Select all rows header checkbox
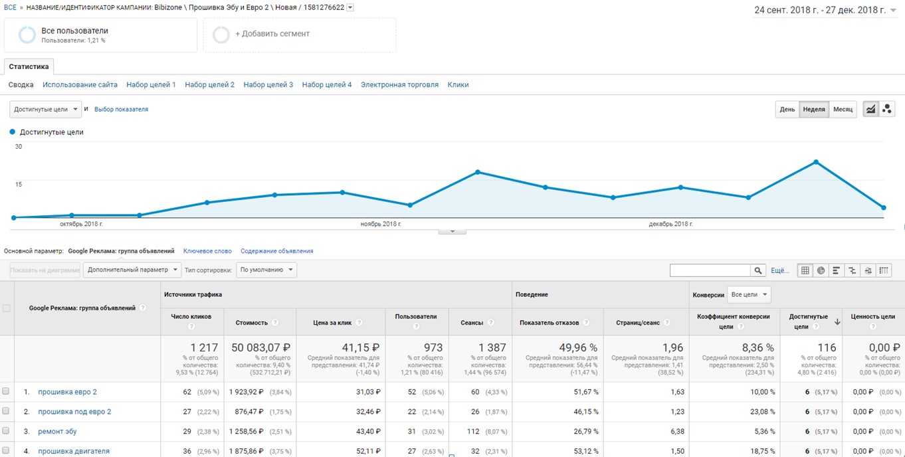Screen dimensions: 905x457 click(x=7, y=308)
